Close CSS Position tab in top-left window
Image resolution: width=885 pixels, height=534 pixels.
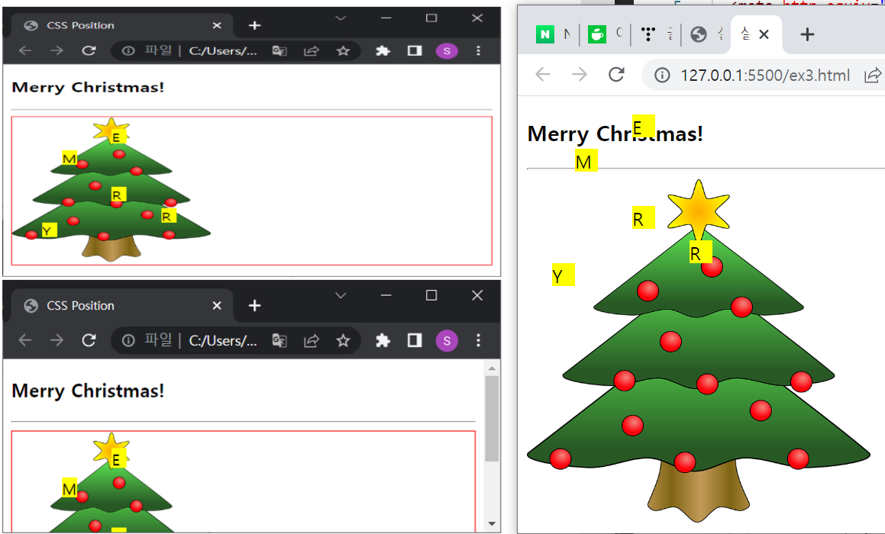(x=217, y=25)
